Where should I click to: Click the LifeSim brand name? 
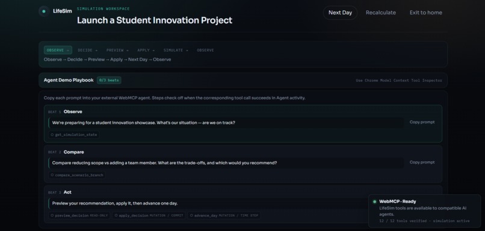(x=63, y=11)
